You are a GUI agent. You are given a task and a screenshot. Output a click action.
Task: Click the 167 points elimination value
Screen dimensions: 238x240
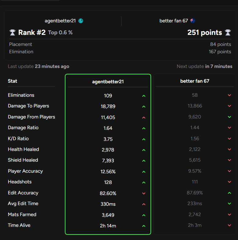click(220, 52)
